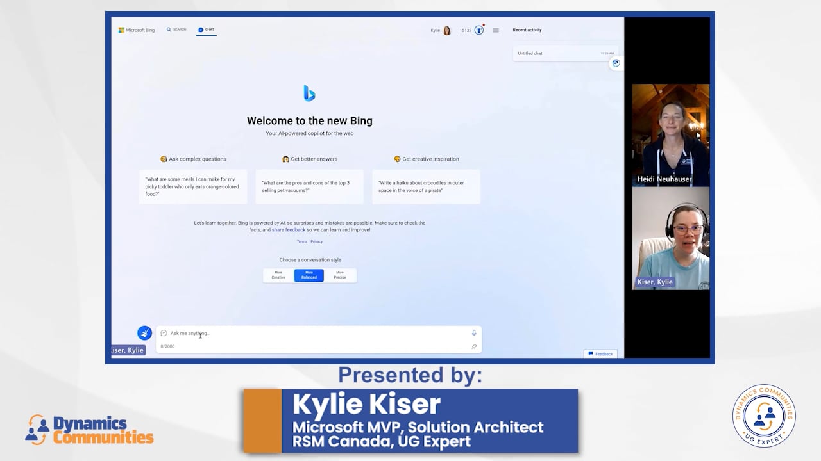The height and width of the screenshot is (461, 821).
Task: Open the share feedback link
Action: [289, 229]
